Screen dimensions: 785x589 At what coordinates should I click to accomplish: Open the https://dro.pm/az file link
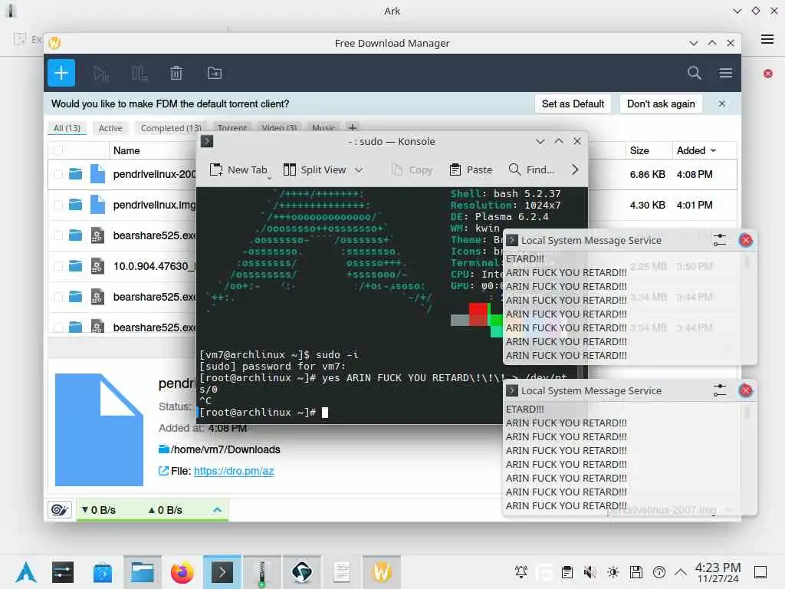[x=233, y=471]
